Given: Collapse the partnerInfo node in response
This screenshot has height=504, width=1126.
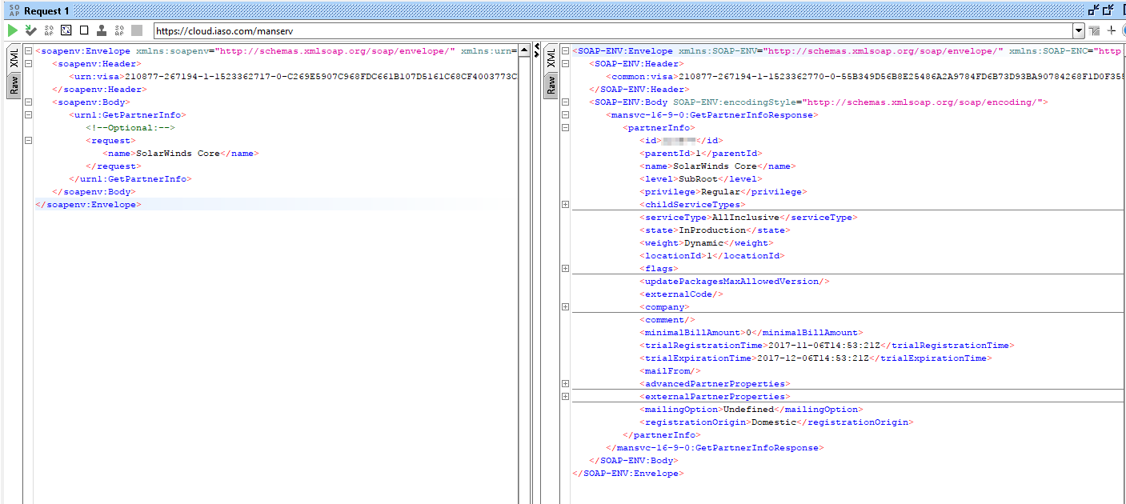Looking at the screenshot, I should 565,127.
